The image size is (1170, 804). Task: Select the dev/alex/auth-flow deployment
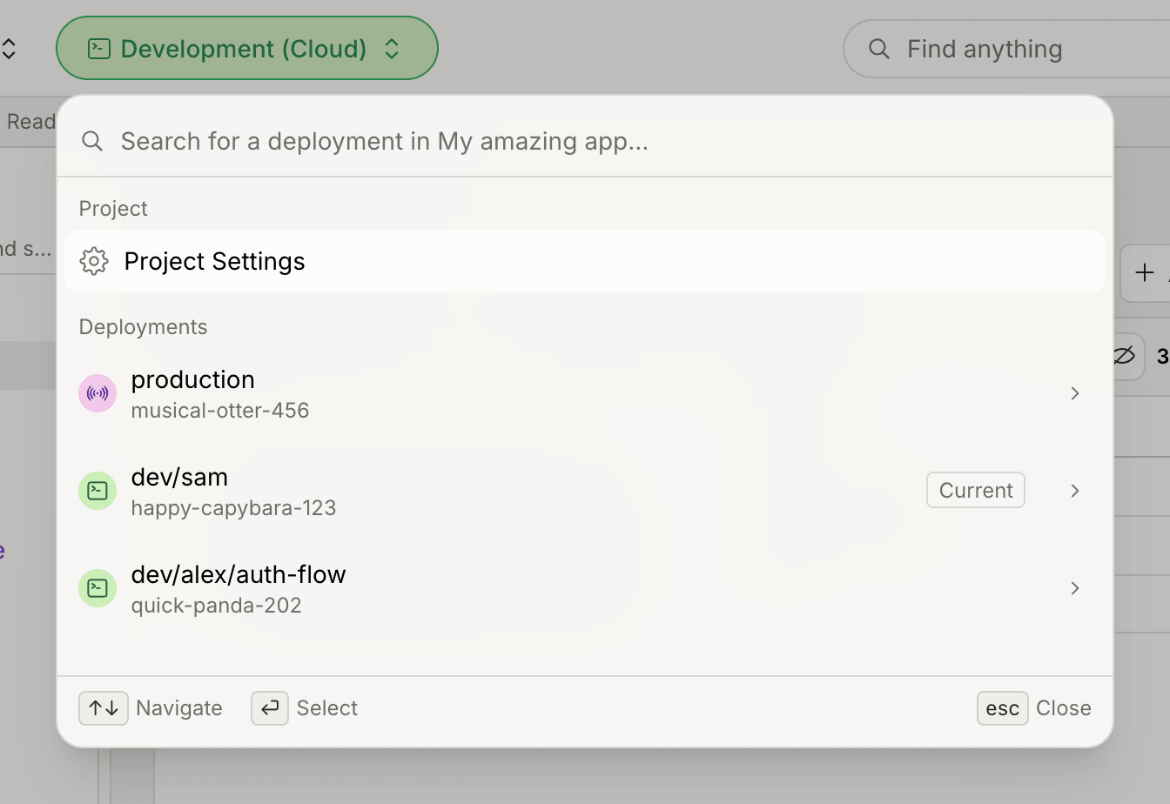(x=585, y=588)
